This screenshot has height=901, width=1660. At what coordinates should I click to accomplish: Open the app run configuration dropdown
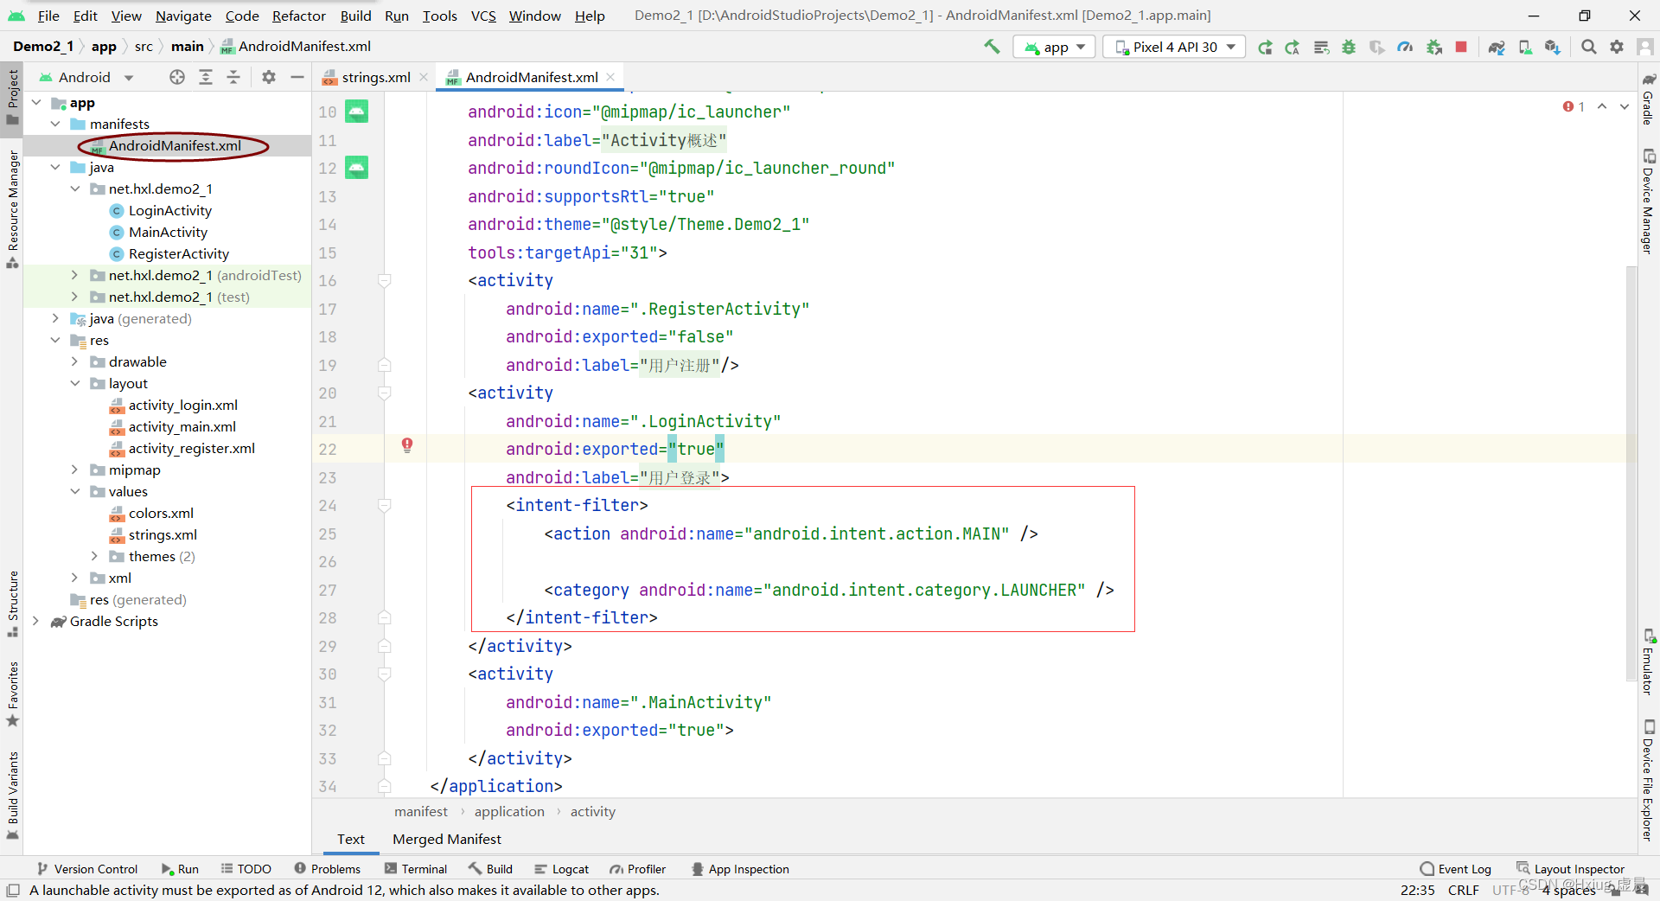tap(1055, 47)
